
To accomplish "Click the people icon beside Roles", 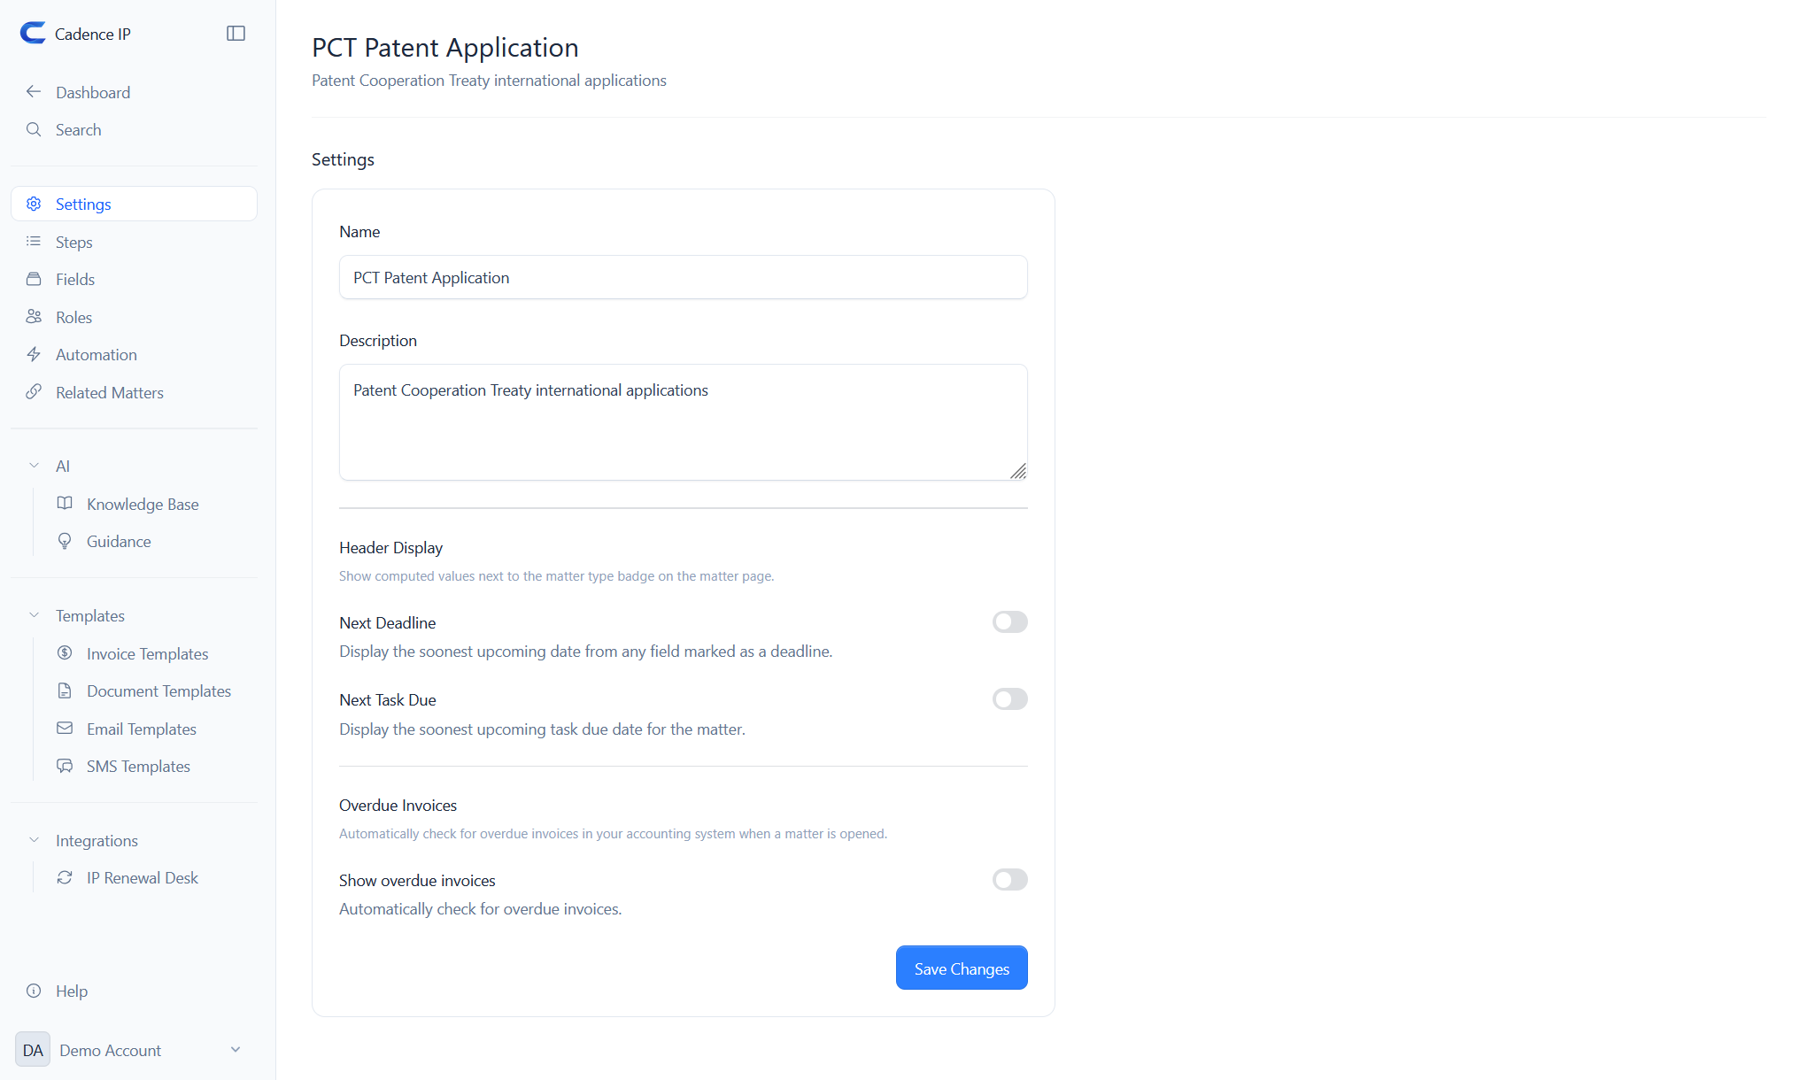I will click(x=34, y=317).
